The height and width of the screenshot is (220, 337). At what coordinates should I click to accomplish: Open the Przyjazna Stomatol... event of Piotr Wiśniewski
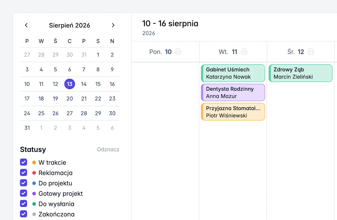point(233,112)
